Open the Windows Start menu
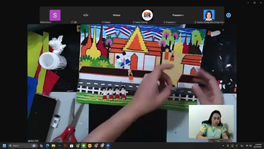Screen dimensions: 264x149 point(4,146)
